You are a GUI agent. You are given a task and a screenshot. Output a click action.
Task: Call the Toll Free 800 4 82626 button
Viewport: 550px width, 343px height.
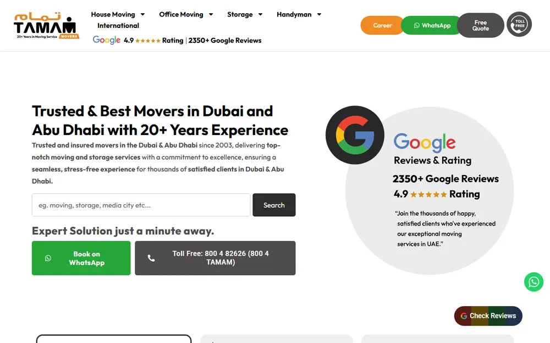(x=215, y=258)
